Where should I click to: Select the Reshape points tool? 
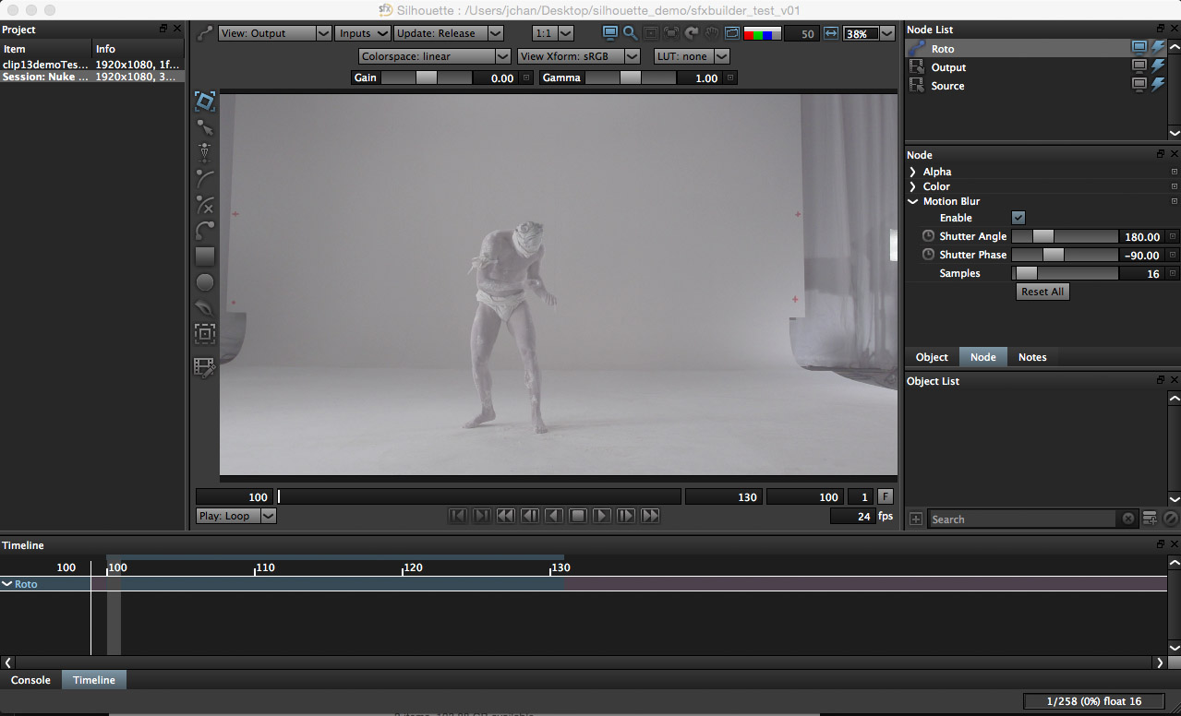click(205, 127)
